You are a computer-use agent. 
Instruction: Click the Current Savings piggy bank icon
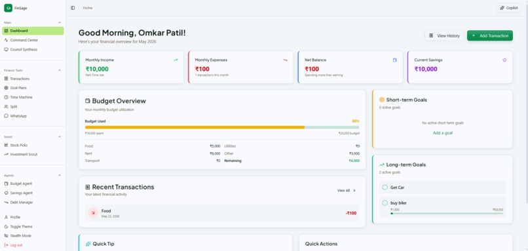(504, 60)
